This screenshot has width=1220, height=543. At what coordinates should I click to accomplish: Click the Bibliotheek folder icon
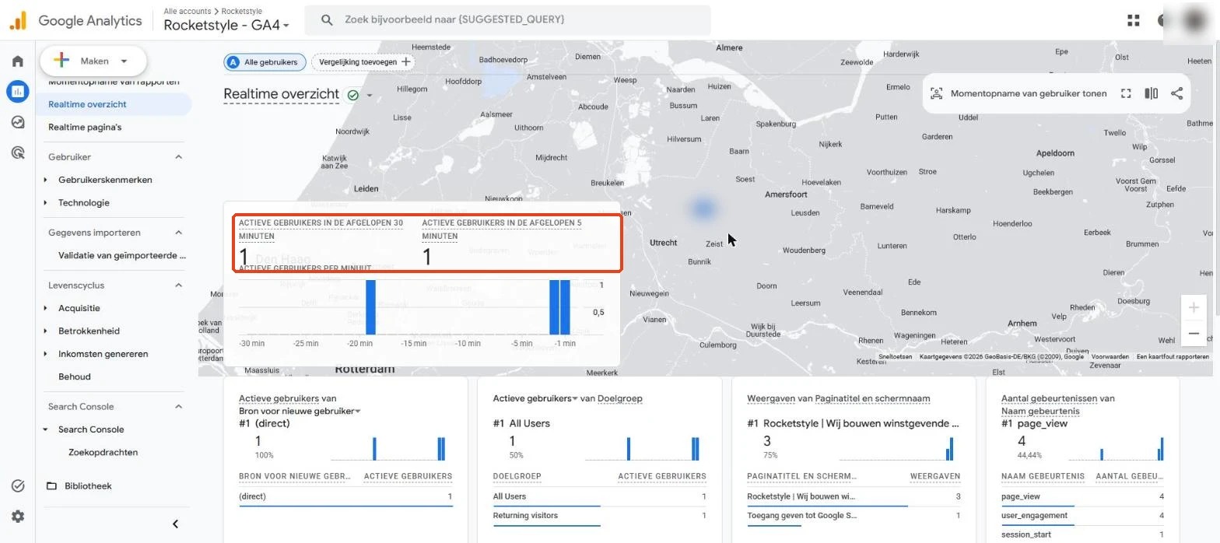point(51,486)
